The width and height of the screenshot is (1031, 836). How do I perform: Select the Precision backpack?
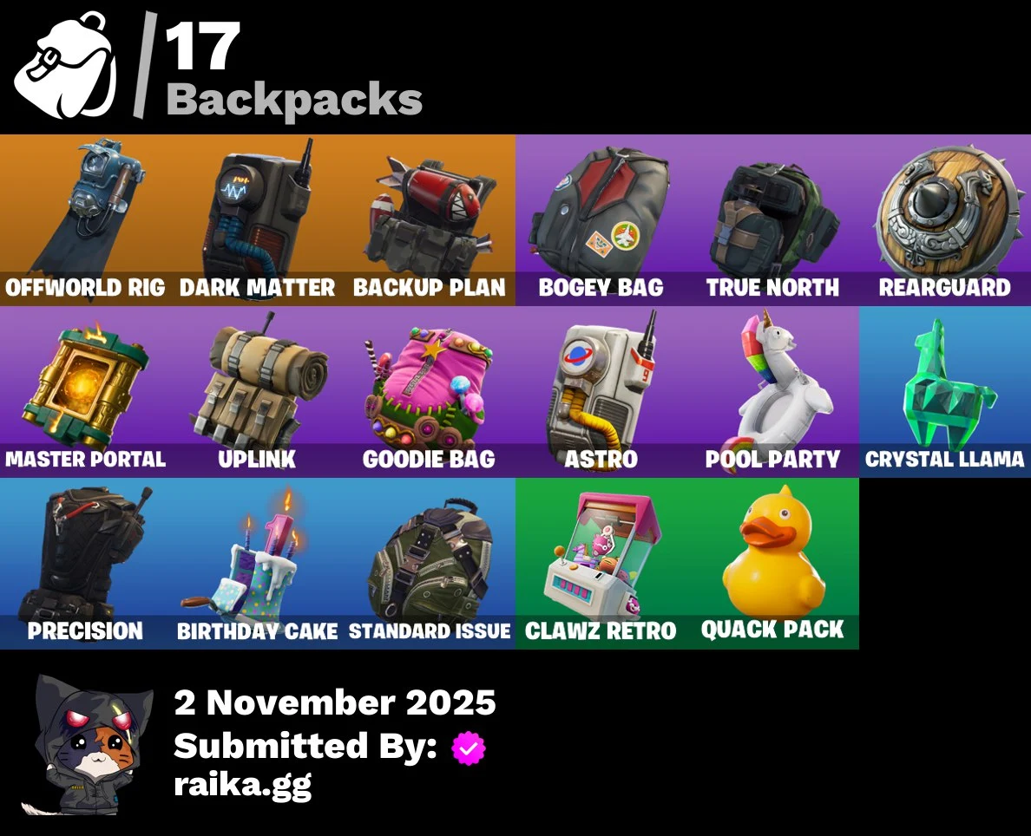(85, 563)
